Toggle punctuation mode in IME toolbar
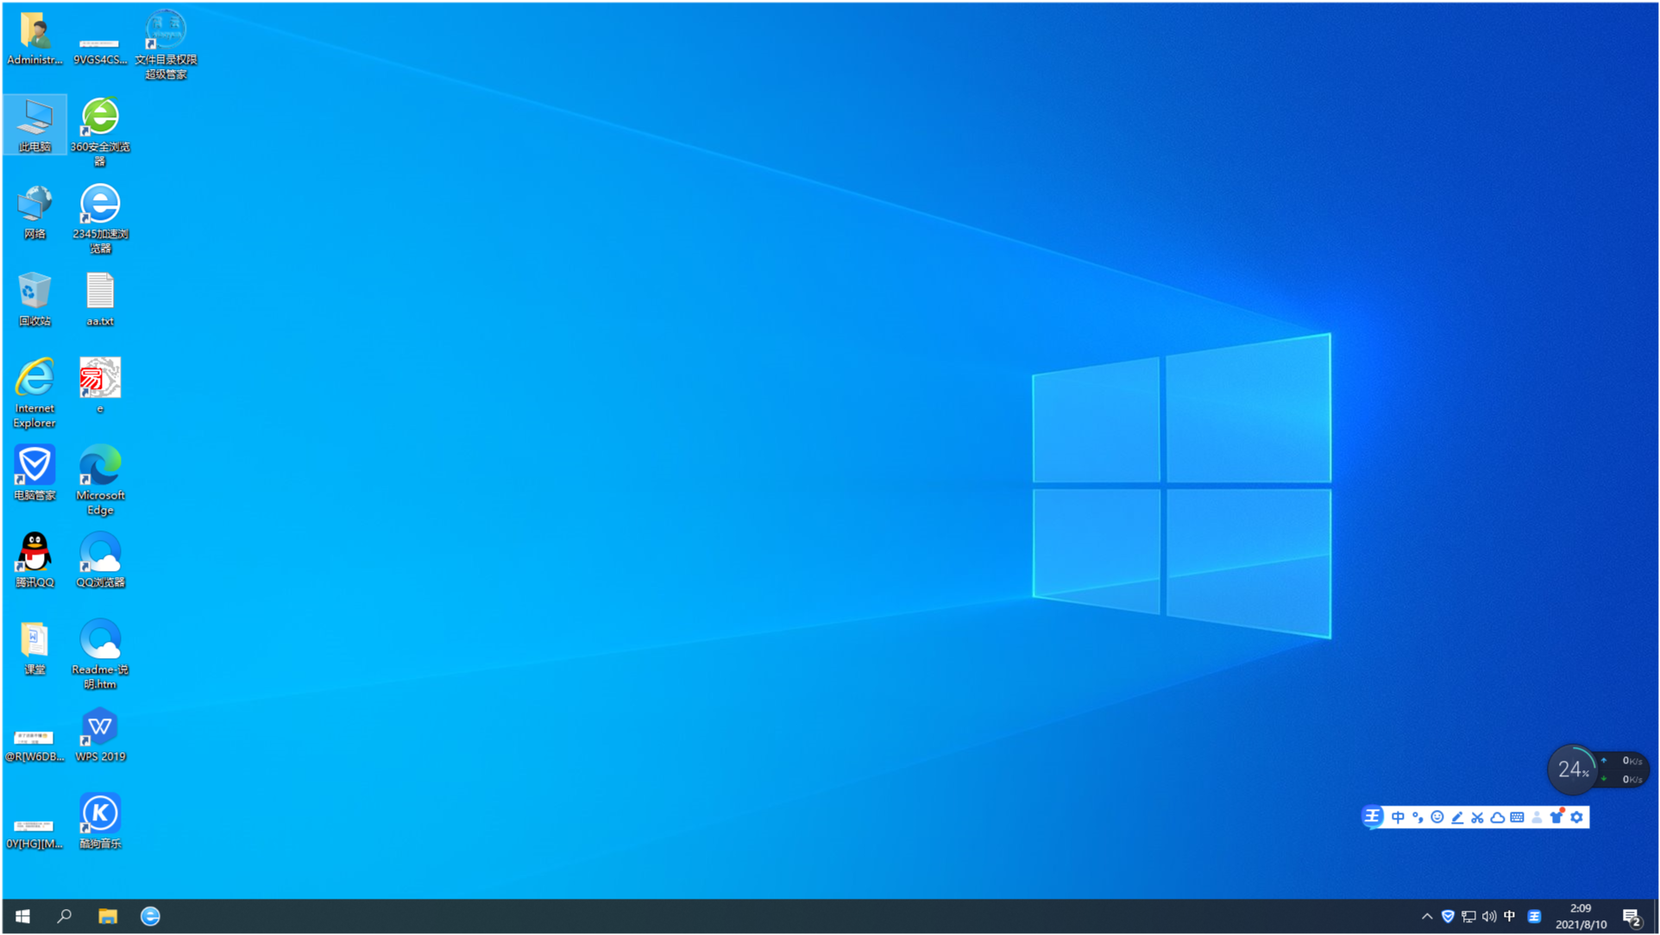This screenshot has width=1660, height=935. pos(1418,818)
